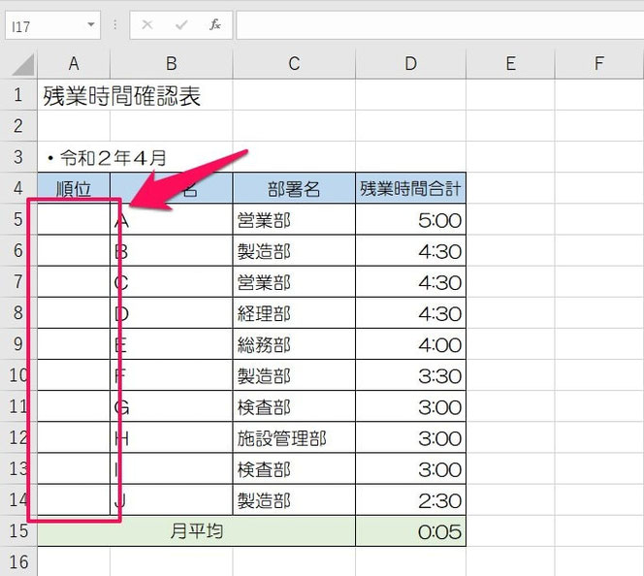Click the Enter checkmark formula bar icon

pos(181,25)
